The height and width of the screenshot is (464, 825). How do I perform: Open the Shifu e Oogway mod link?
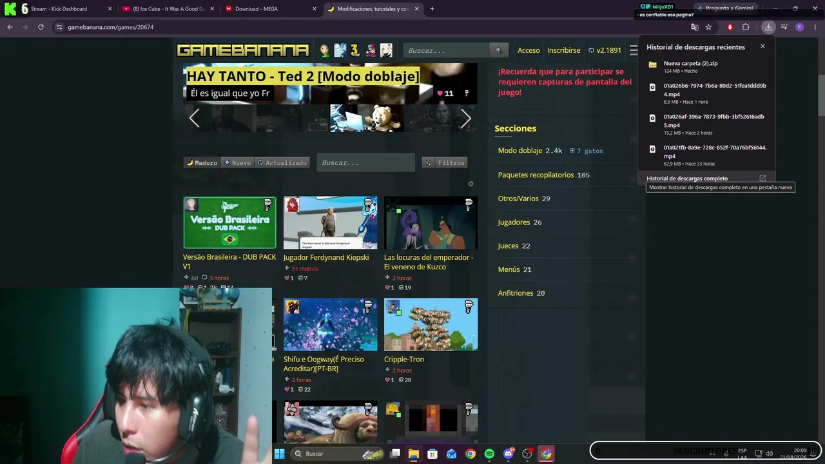pyautogui.click(x=324, y=364)
